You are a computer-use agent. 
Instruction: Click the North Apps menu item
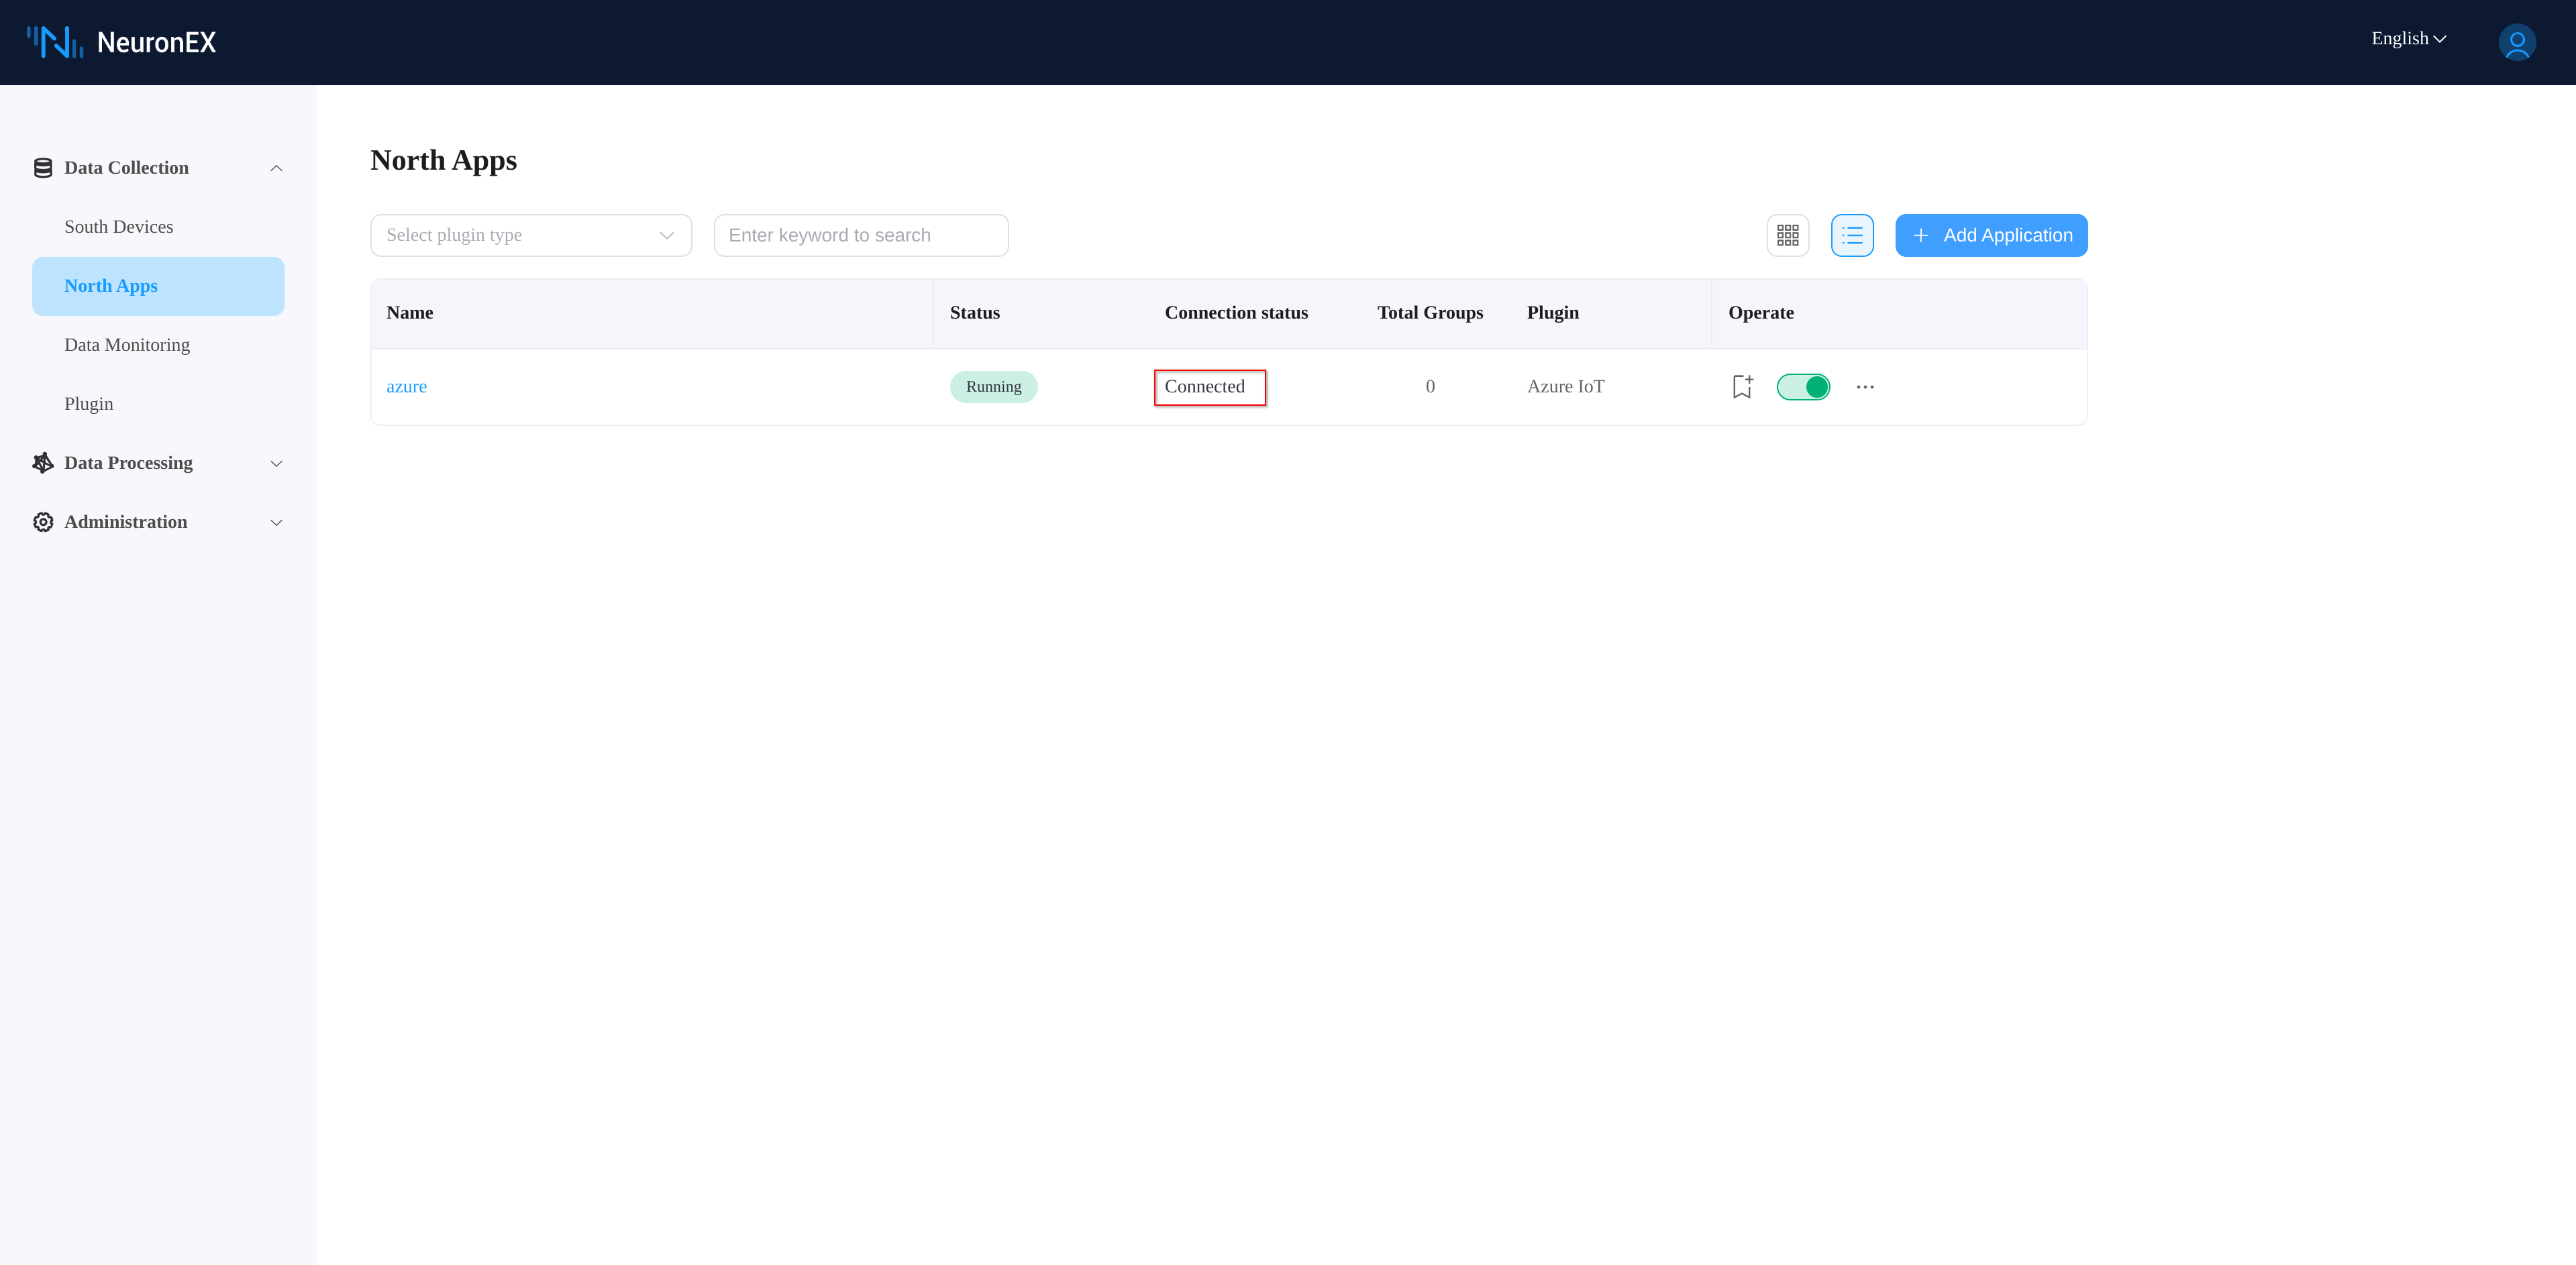click(x=158, y=284)
